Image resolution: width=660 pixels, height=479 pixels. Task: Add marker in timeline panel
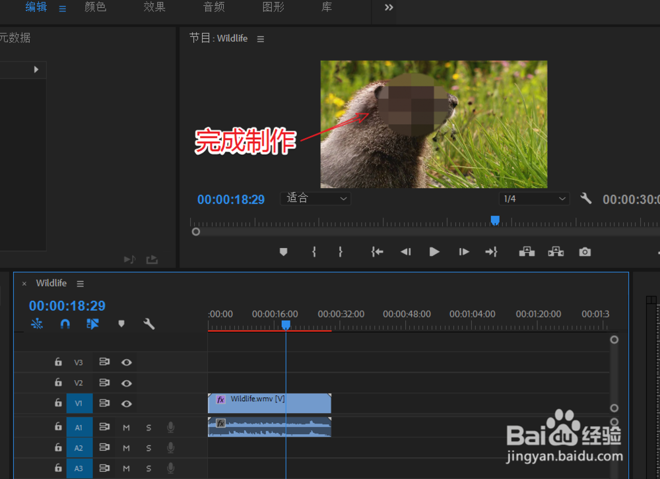click(121, 324)
